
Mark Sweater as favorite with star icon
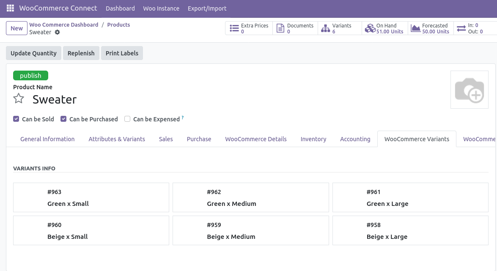(x=19, y=99)
